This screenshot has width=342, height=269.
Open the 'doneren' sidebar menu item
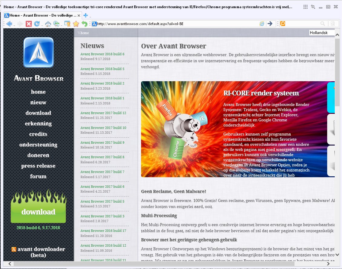point(38,155)
